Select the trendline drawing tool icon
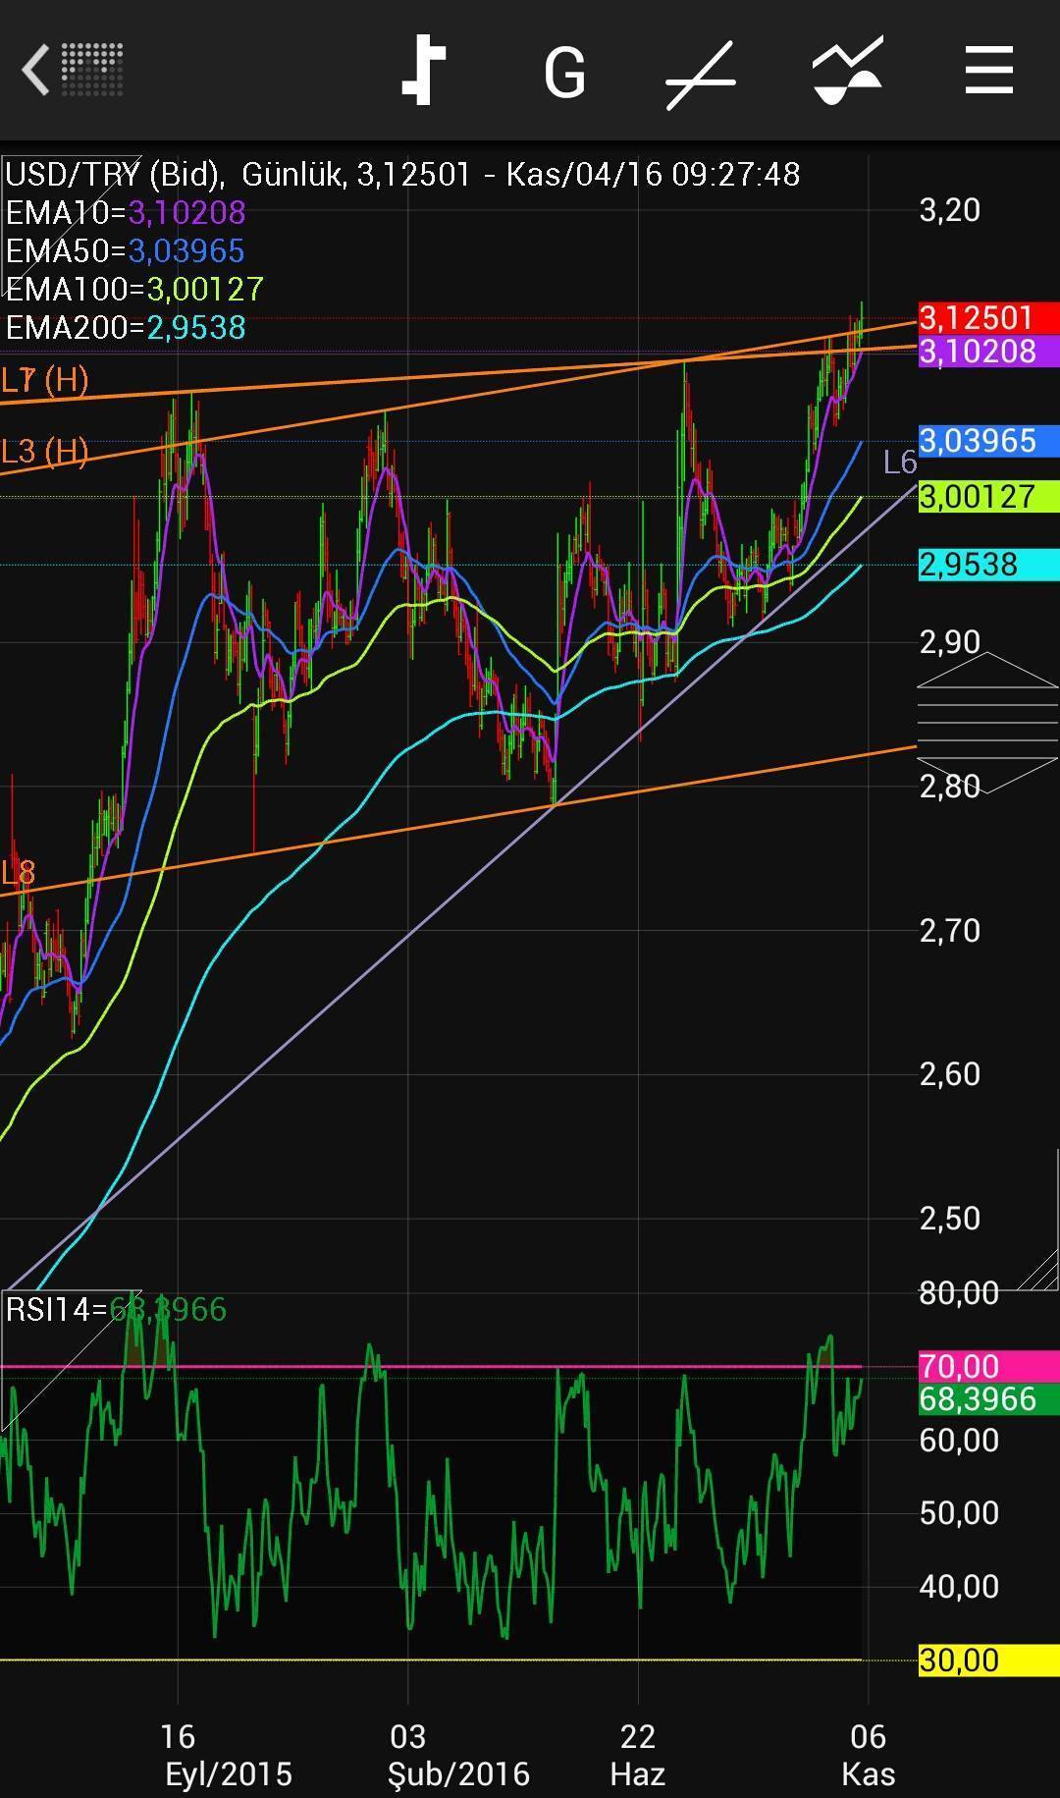 [700, 74]
